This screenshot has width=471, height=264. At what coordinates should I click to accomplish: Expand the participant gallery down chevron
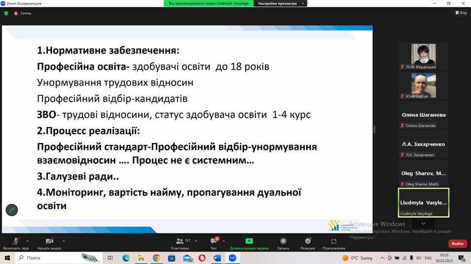[x=423, y=224]
